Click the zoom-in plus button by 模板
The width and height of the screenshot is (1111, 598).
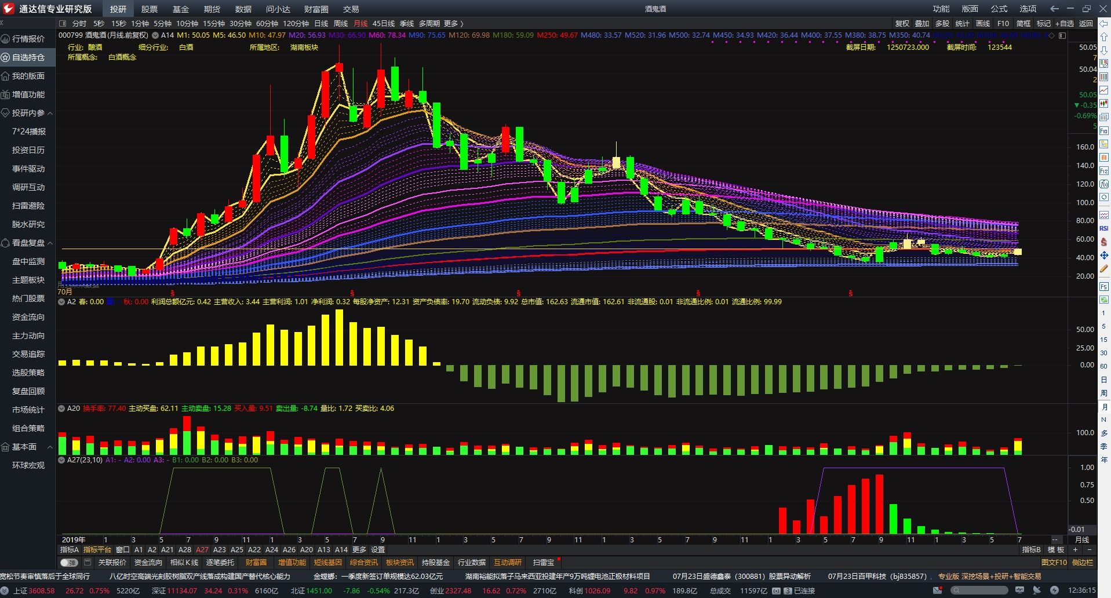click(x=1076, y=549)
